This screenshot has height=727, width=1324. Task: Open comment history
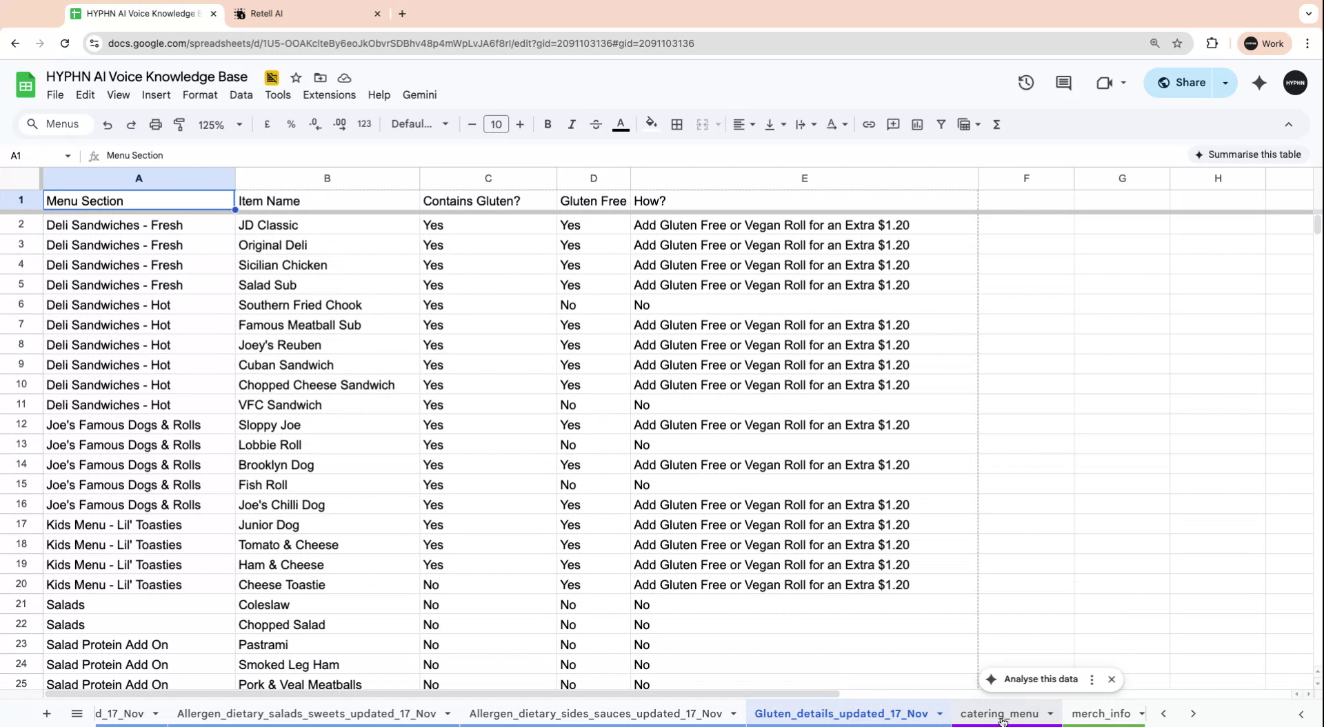pos(1063,82)
